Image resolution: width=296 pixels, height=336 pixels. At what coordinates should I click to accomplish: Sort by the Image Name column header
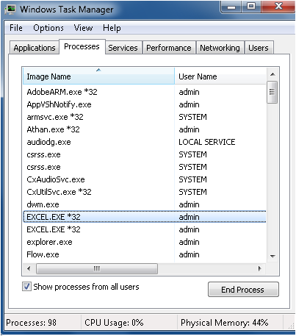pyautogui.click(x=98, y=76)
